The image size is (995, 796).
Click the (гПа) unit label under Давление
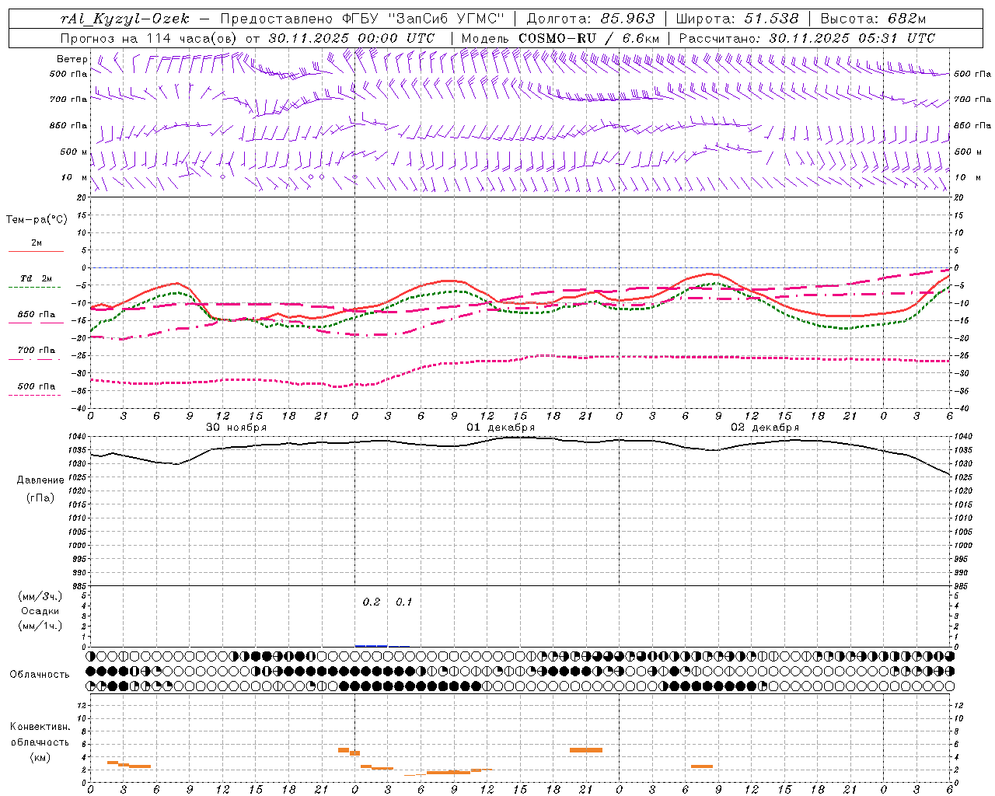(x=40, y=497)
